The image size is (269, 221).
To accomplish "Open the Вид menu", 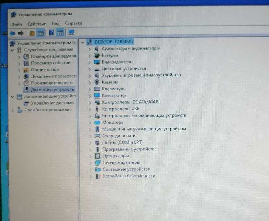I will tap(56, 24).
